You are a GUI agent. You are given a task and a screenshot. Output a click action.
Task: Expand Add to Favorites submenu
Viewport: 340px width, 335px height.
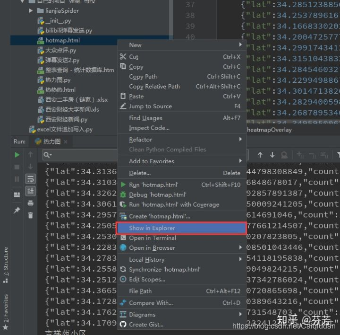(182, 161)
